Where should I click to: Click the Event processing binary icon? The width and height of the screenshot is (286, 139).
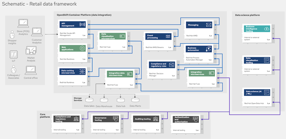point(168,36)
